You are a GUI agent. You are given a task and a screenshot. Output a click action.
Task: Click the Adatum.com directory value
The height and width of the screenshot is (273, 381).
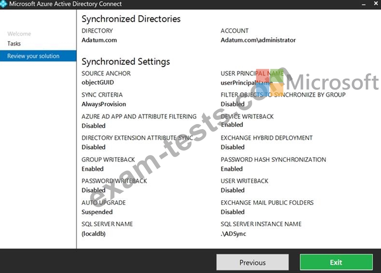pos(99,40)
